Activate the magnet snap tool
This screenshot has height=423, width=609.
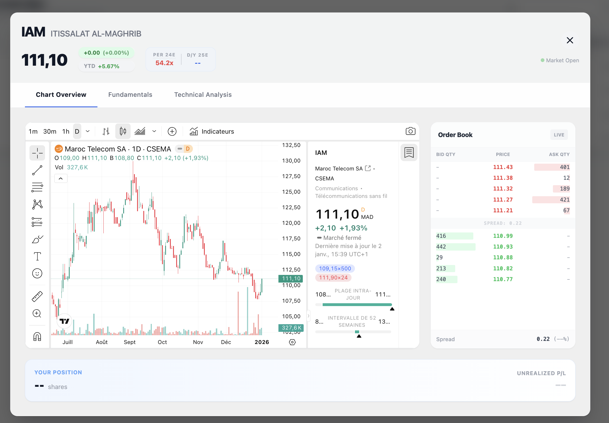pos(37,336)
